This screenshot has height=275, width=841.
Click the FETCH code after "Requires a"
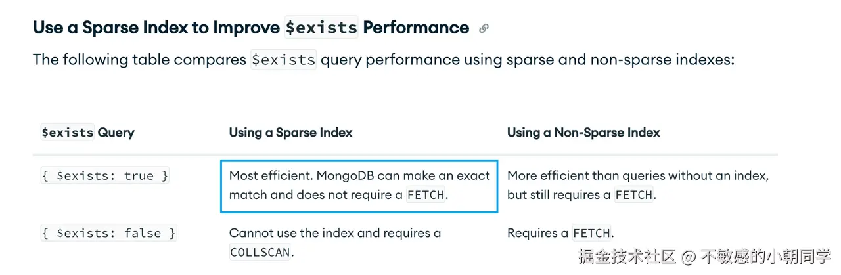[x=591, y=233]
